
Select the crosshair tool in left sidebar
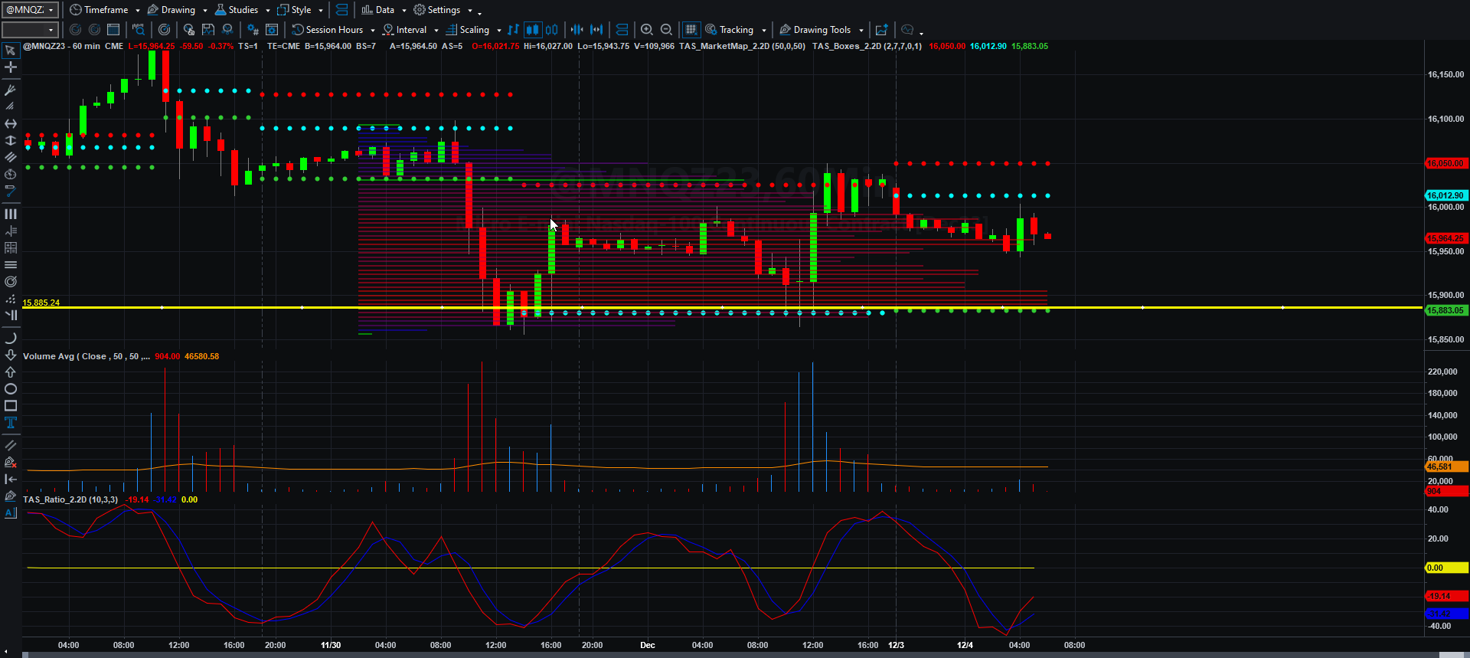pyautogui.click(x=11, y=67)
